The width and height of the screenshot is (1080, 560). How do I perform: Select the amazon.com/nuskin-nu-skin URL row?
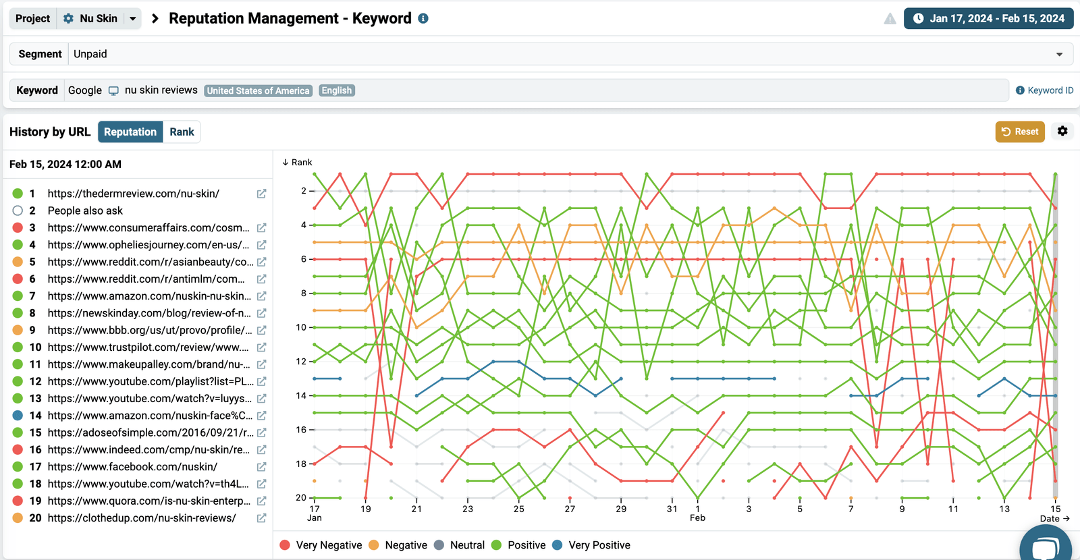pos(139,296)
